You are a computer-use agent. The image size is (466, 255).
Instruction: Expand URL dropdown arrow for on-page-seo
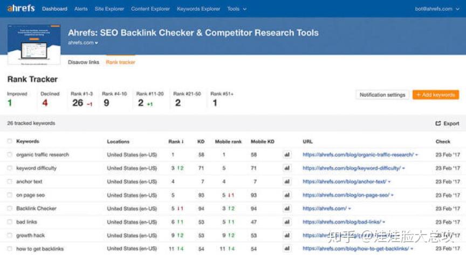pyautogui.click(x=392, y=195)
